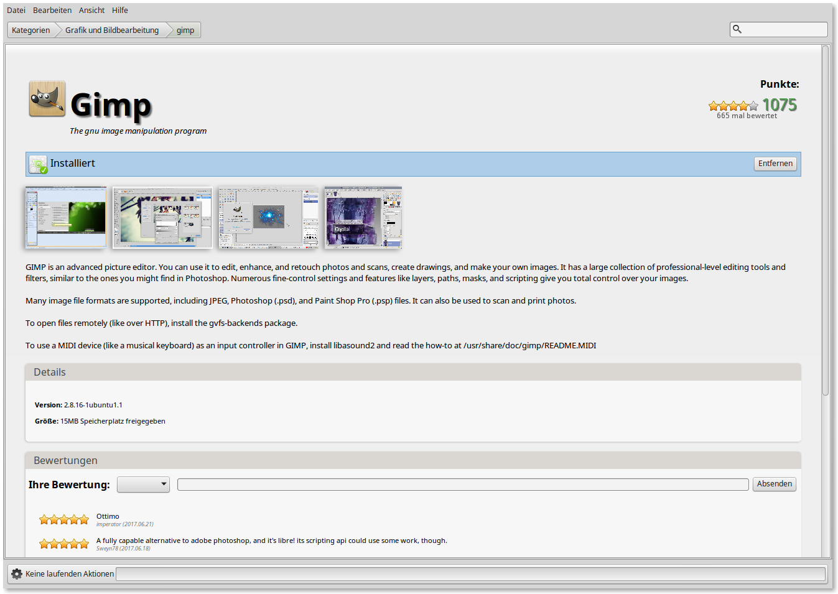Click the progress bar in status area
This screenshot has height=594, width=838.
coord(471,573)
